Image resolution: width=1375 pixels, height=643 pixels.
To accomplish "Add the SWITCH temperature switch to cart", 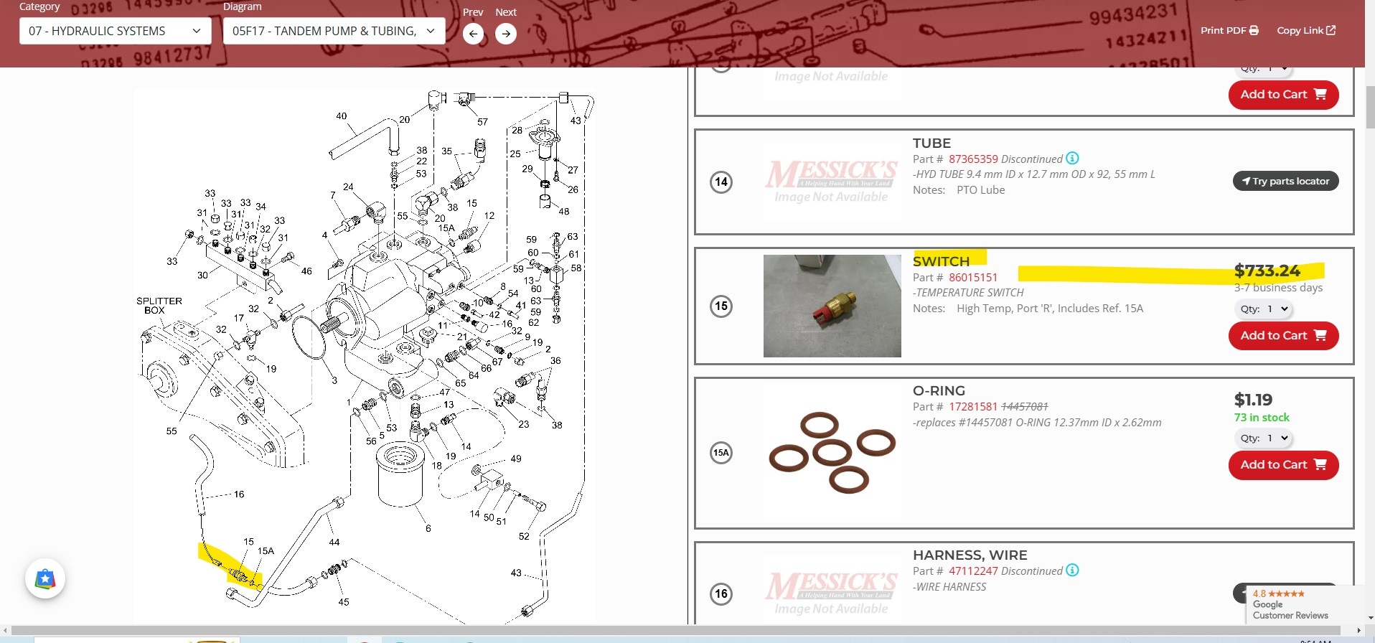I will click(1283, 336).
